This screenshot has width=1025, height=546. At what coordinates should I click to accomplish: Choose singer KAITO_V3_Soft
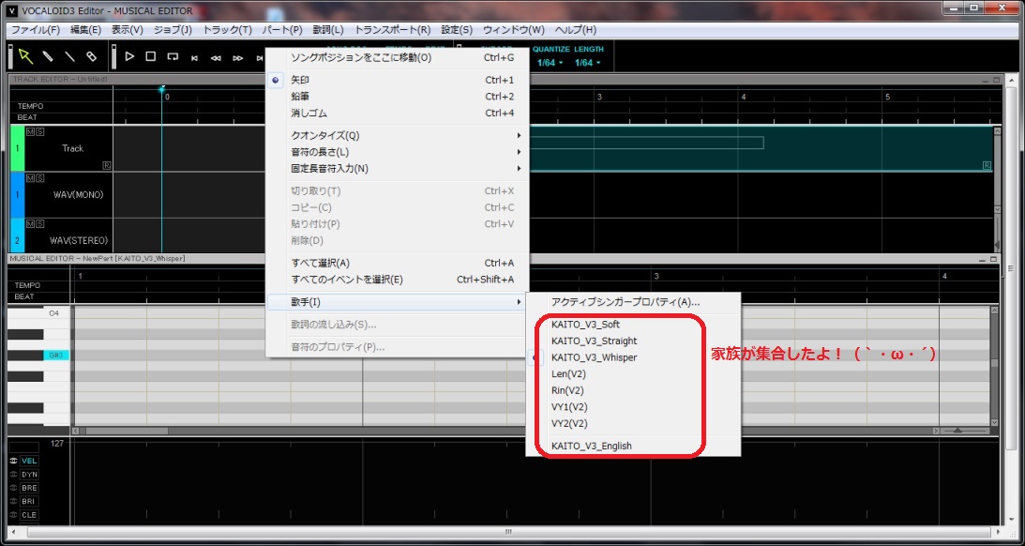[x=633, y=325]
